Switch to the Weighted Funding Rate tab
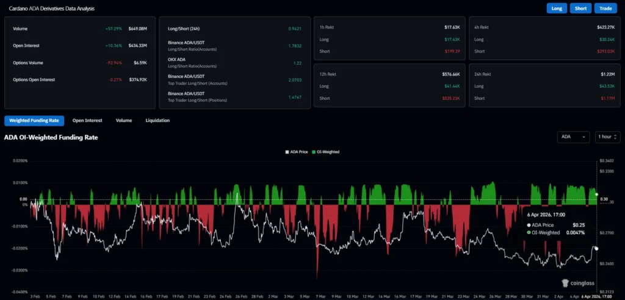Image resolution: width=625 pixels, height=300 pixels. (x=34, y=121)
